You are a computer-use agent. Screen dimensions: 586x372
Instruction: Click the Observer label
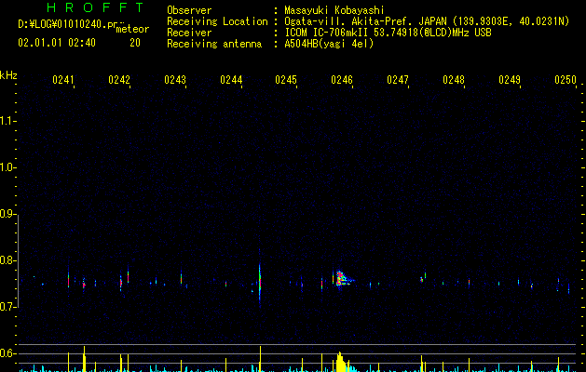coord(189,10)
